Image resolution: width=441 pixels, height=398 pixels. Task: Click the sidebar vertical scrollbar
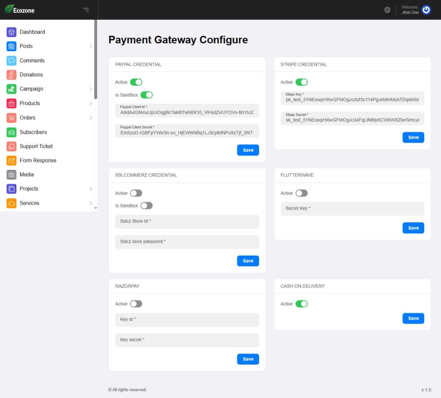(95, 61)
